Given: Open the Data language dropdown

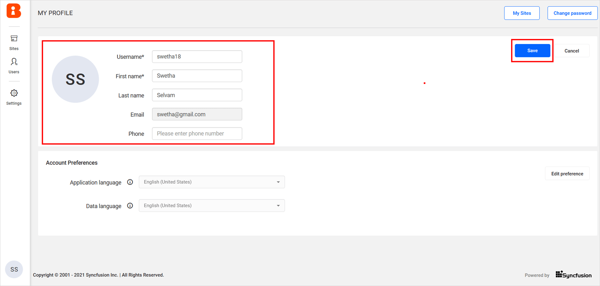Looking at the screenshot, I should pos(212,206).
